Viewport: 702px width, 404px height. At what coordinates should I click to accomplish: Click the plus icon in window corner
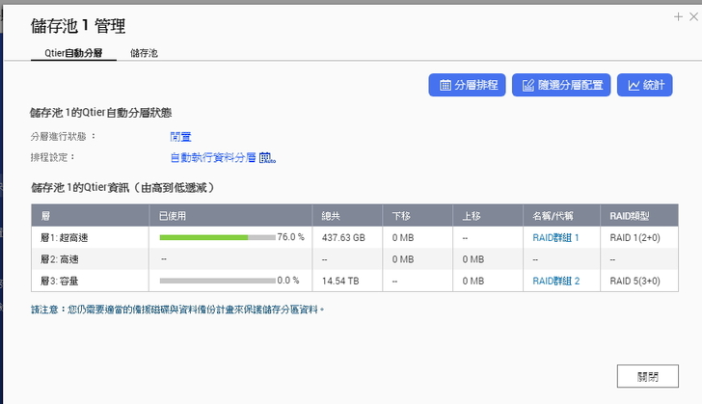[x=679, y=16]
